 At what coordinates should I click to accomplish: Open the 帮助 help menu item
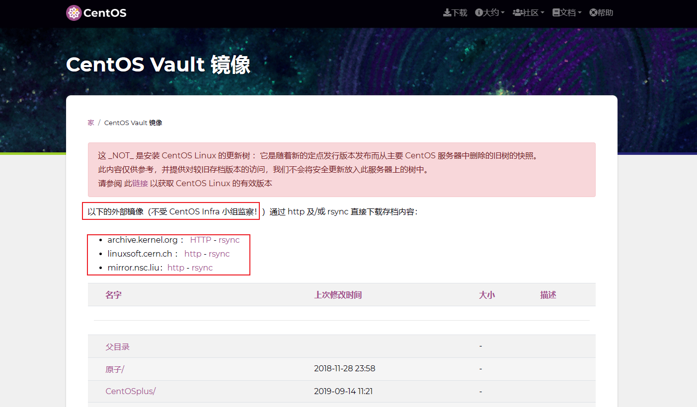(601, 13)
